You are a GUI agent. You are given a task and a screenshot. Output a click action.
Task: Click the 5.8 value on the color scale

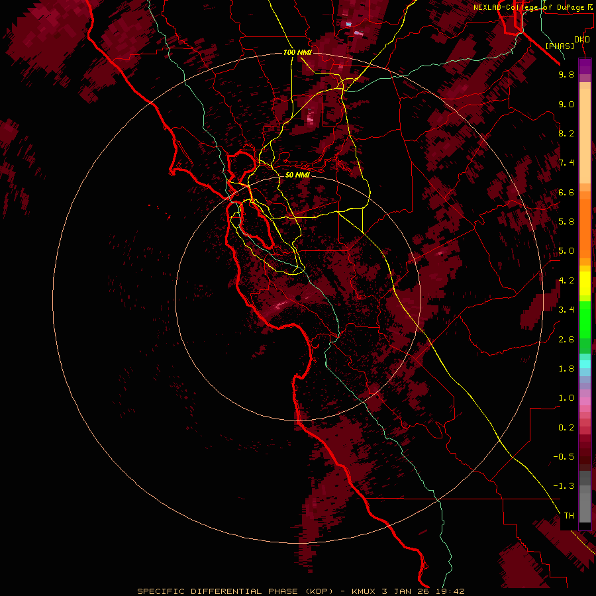click(566, 222)
